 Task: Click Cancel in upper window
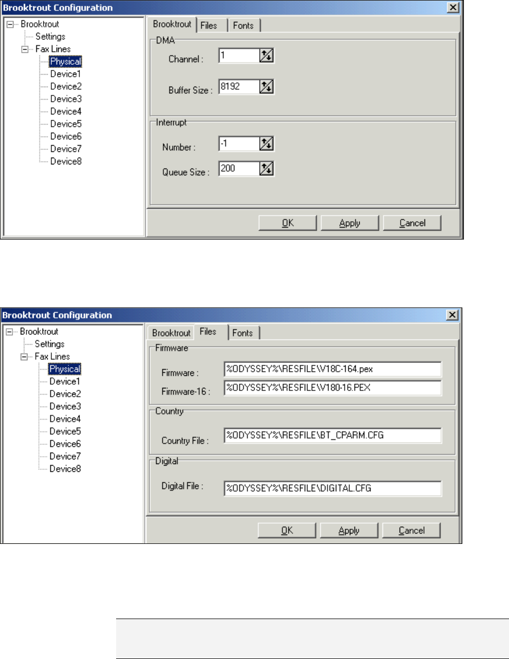coord(412,223)
